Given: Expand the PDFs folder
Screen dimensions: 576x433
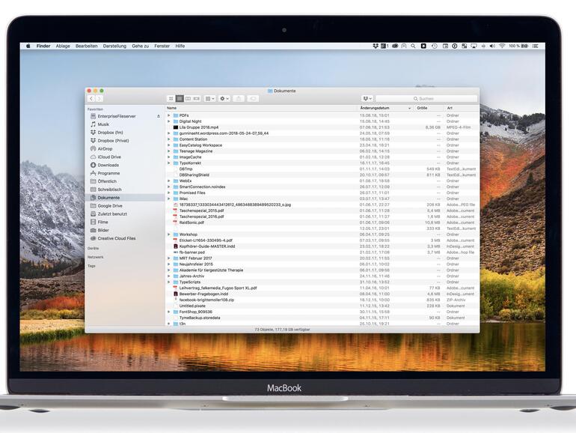Looking at the screenshot, I should click(x=169, y=115).
